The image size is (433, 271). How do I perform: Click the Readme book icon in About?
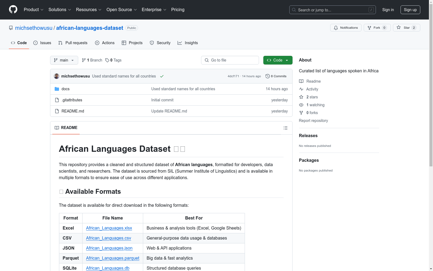[x=301, y=81]
